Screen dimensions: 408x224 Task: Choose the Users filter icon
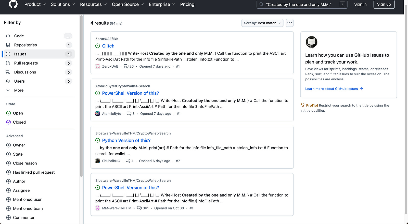point(8,81)
